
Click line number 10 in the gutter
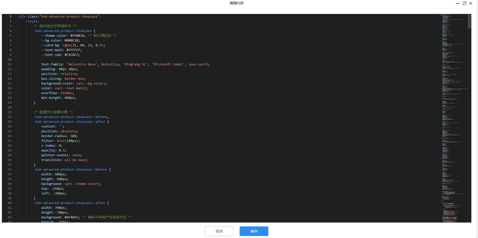click(10, 60)
